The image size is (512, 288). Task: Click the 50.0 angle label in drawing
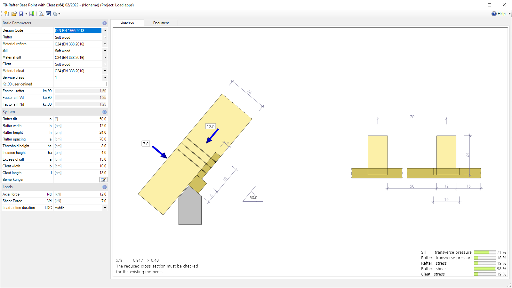pyautogui.click(x=253, y=198)
